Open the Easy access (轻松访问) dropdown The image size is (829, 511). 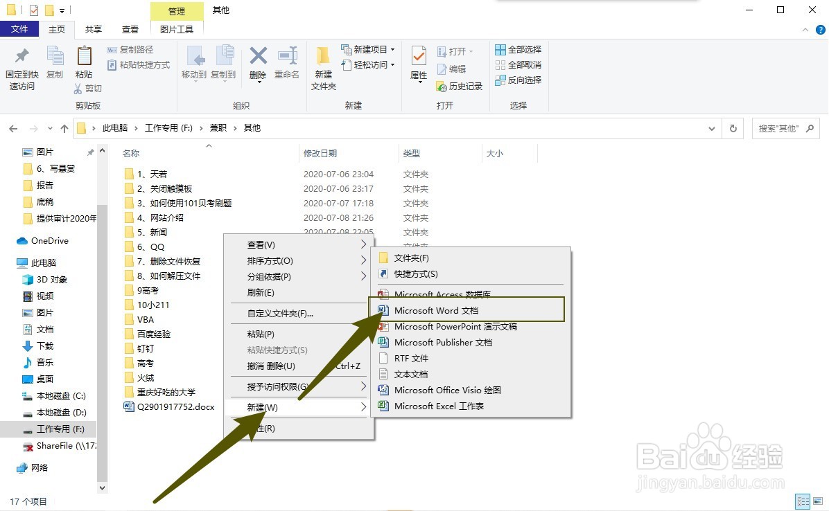click(368, 65)
